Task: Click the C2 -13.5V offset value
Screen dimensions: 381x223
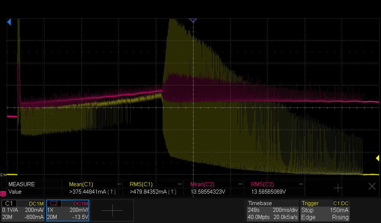Action: point(80,217)
